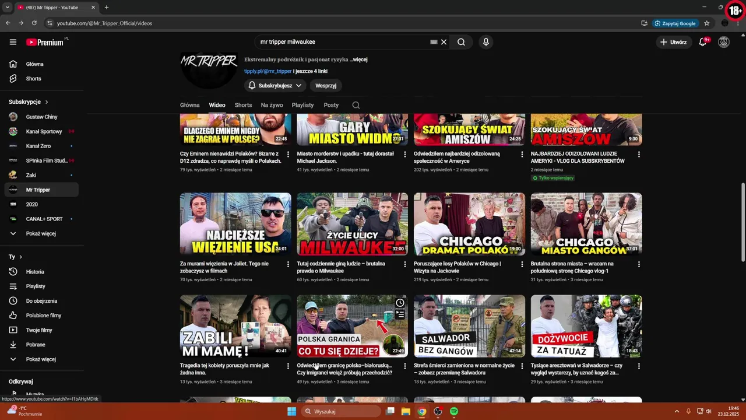This screenshot has width=746, height=420.
Task: Open tipply.pl/@mr_tripper link
Action: click(x=268, y=71)
